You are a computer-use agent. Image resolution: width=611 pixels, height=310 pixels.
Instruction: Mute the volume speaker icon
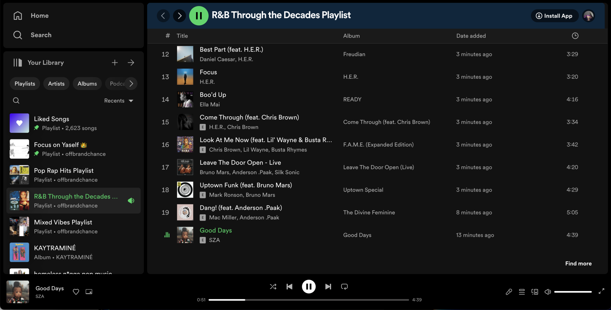(548, 292)
